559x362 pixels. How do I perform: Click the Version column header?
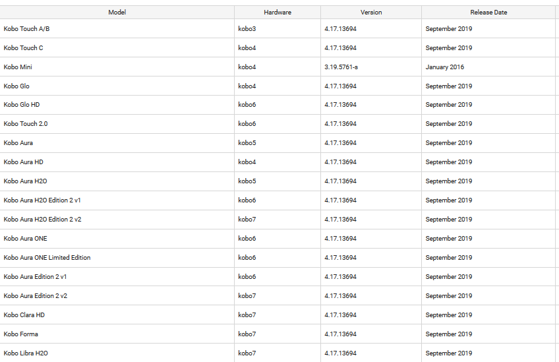click(371, 13)
